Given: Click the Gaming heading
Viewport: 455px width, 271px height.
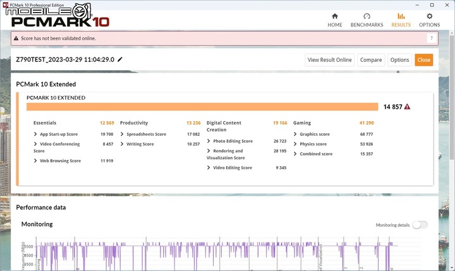Looking at the screenshot, I should pos(302,123).
